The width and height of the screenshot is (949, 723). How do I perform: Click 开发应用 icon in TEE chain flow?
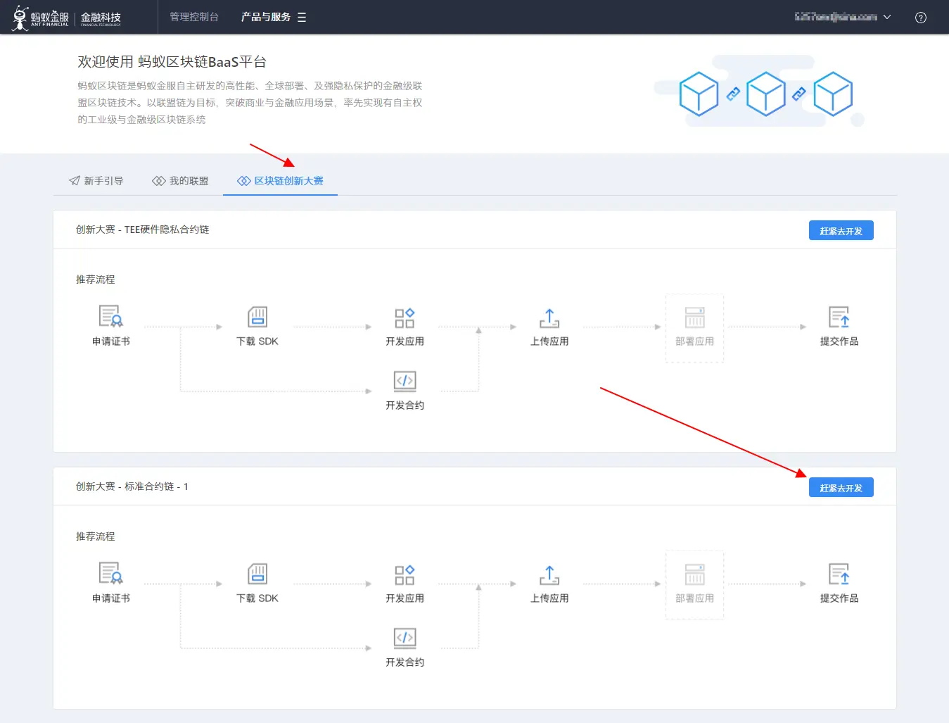click(x=405, y=318)
